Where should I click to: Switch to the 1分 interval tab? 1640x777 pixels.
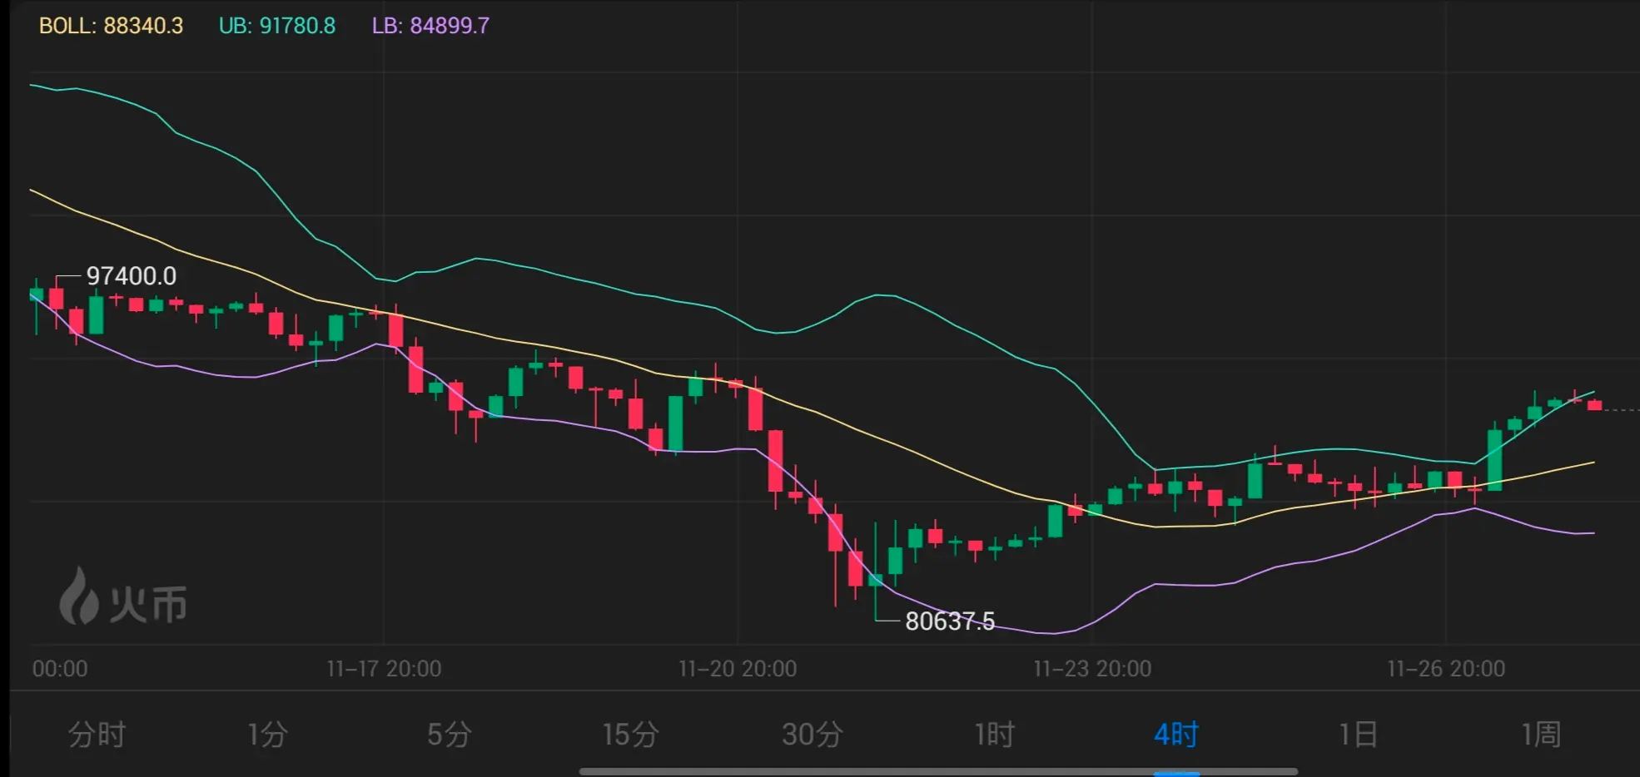(x=268, y=735)
